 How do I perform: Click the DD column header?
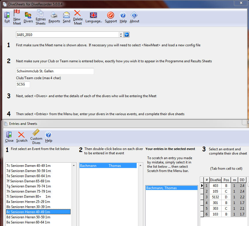[242, 180]
